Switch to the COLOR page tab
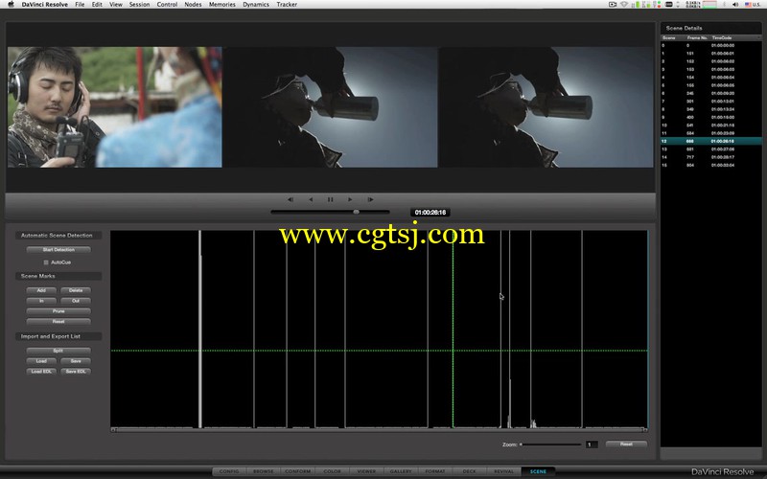767x479 pixels. click(332, 471)
